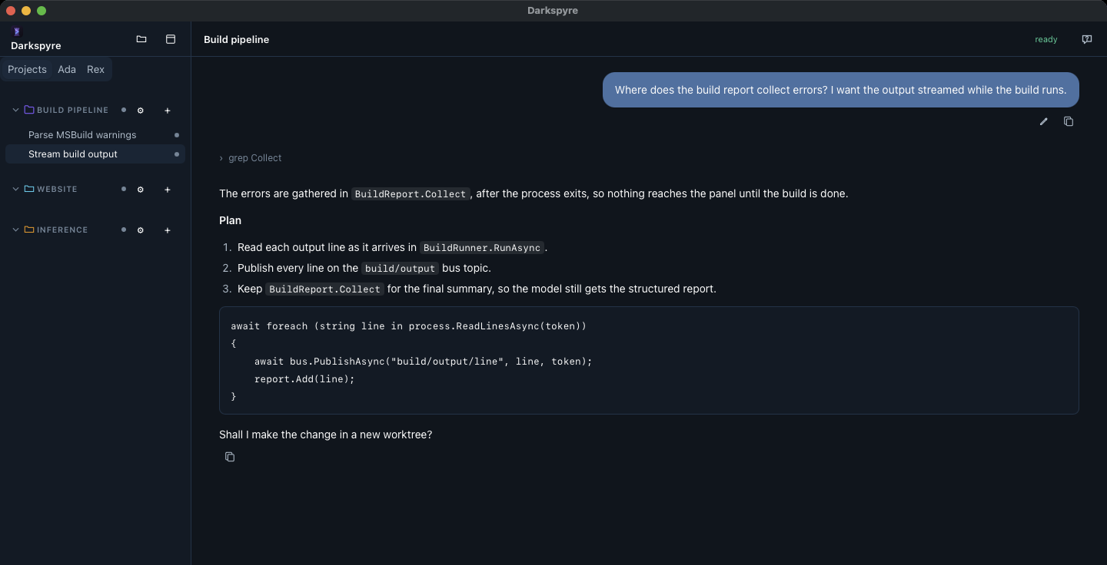1107x565 pixels.
Task: Expand the grep Collect tool call
Action: click(x=251, y=158)
